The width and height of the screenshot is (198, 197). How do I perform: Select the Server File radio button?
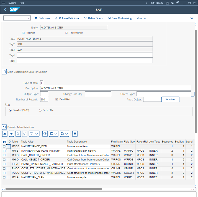point(40,110)
